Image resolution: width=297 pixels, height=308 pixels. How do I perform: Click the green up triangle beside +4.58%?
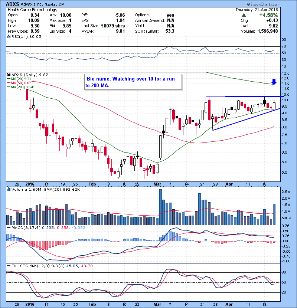244,15
